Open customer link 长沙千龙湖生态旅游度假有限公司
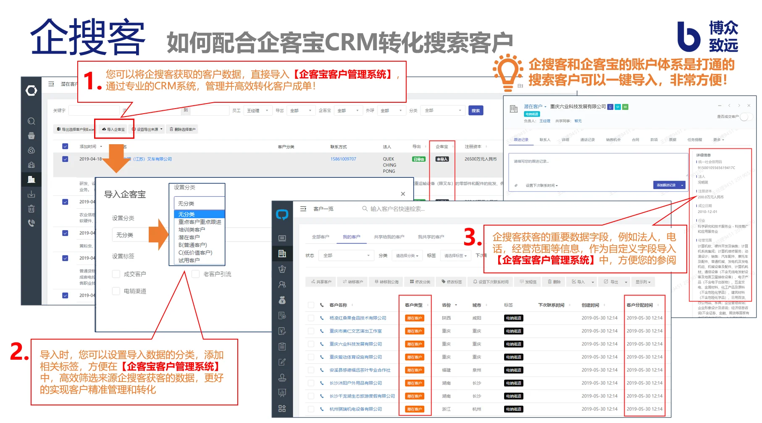 coord(362,396)
